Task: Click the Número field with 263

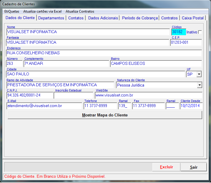Action: pos(14,64)
